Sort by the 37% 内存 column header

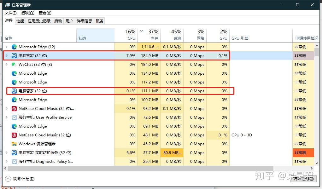coord(149,35)
